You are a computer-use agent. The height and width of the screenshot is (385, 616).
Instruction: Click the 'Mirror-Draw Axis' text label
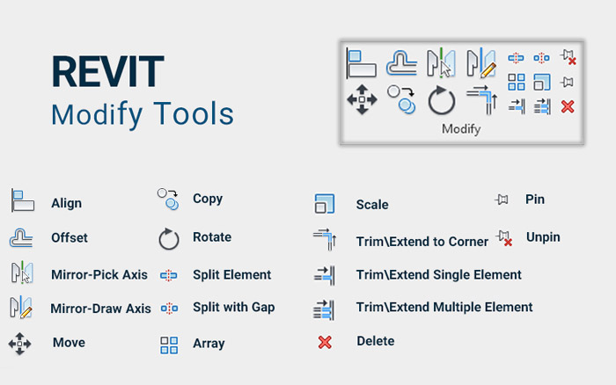[x=100, y=309]
